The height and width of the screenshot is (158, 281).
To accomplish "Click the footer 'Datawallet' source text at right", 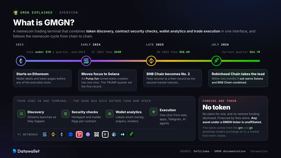I will [259, 151].
